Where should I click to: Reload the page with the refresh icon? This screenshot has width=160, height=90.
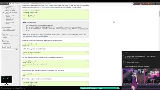7,4
